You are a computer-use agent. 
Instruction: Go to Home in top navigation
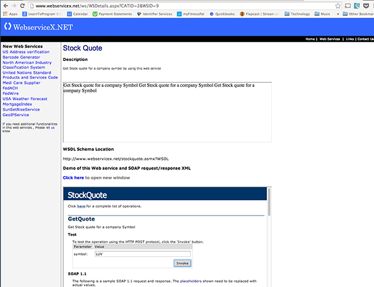click(311, 39)
